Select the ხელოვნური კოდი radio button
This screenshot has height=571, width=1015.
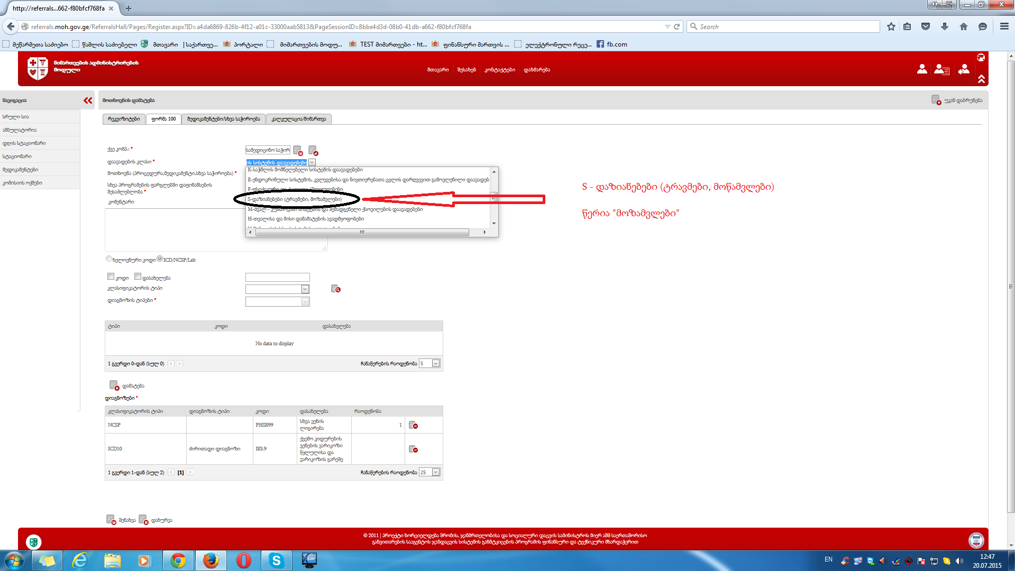click(109, 259)
